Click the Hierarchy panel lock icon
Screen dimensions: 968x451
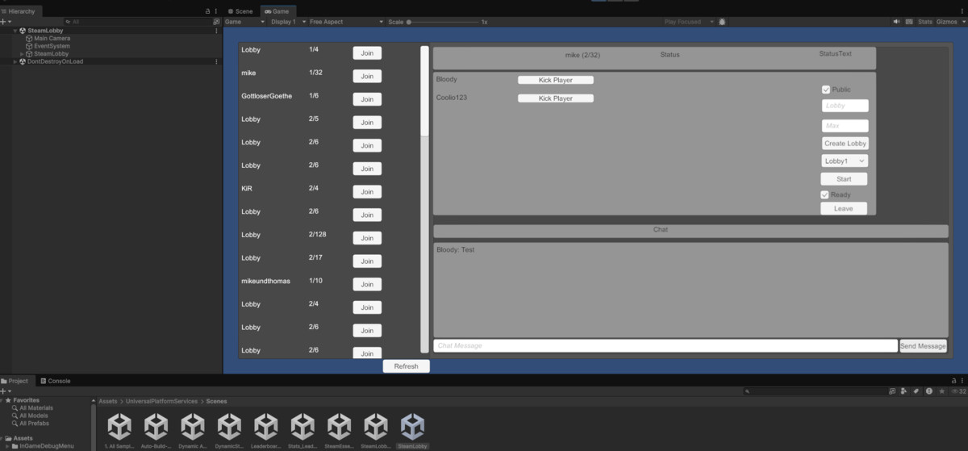208,11
